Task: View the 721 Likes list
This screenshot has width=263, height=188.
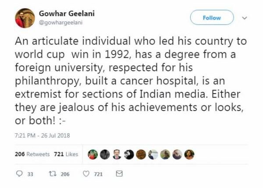Action: click(65, 154)
